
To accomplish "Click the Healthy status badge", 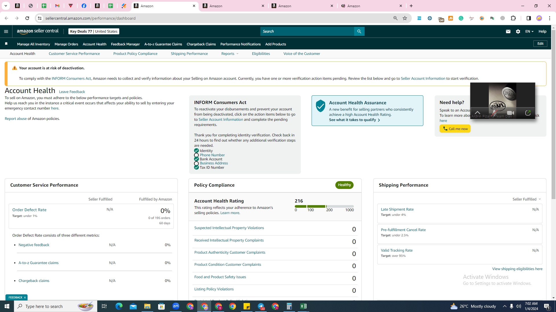I will pyautogui.click(x=344, y=185).
